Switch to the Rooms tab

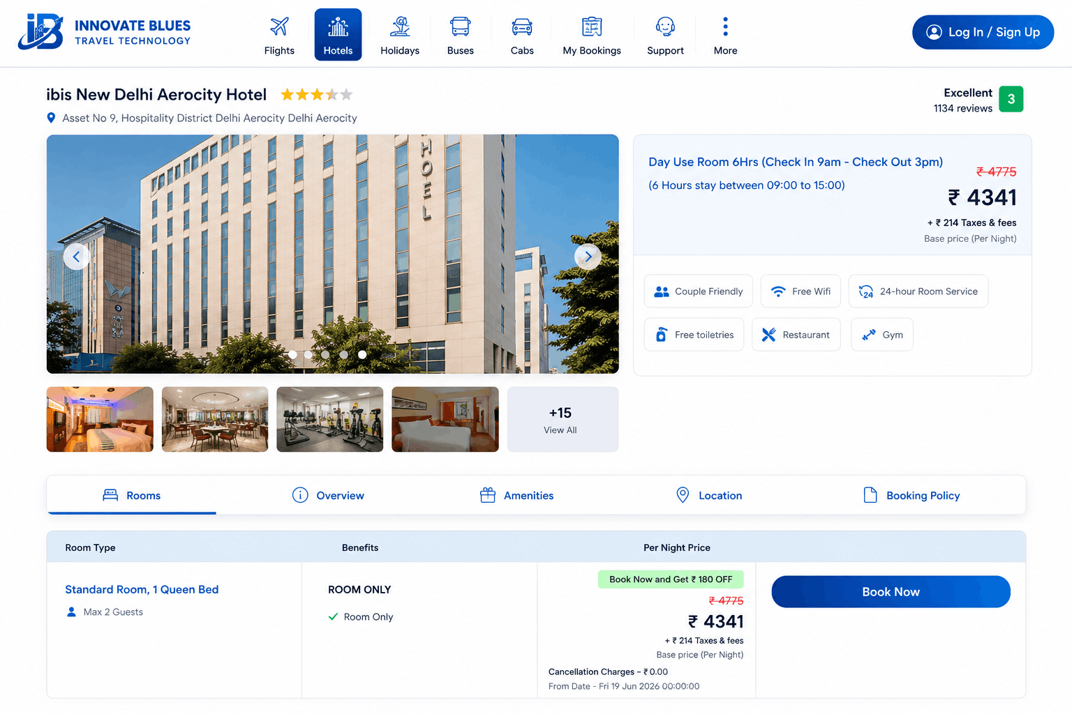pos(132,495)
